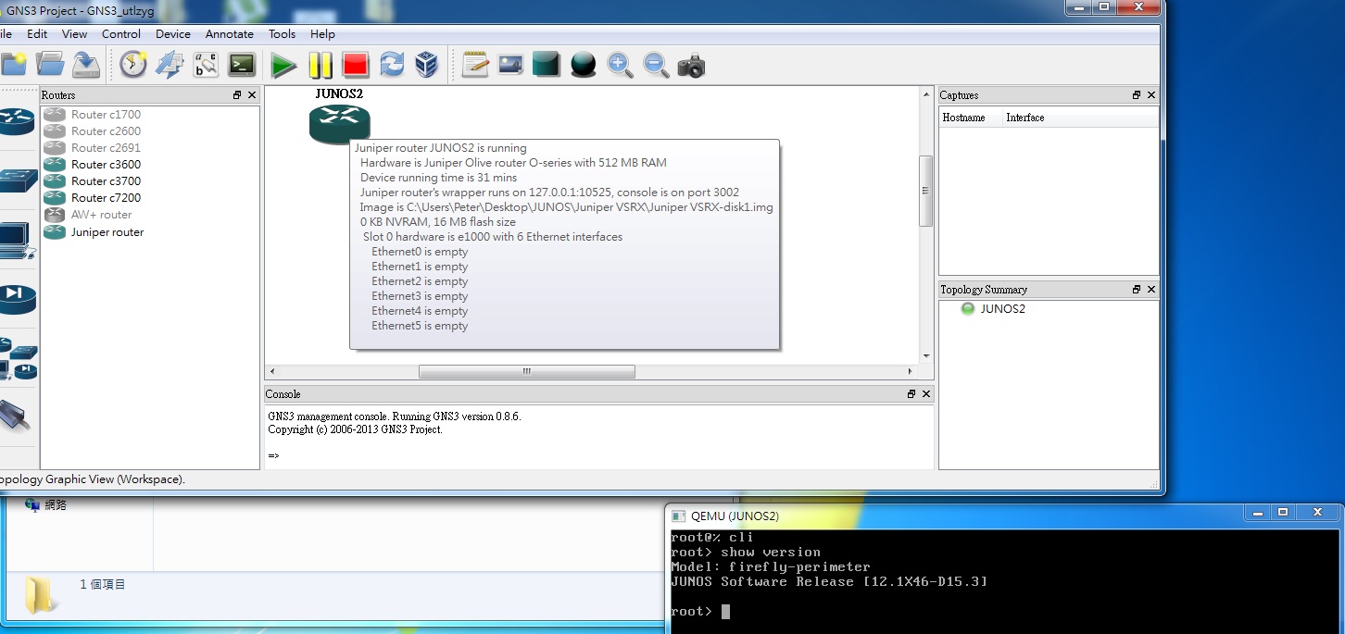The width and height of the screenshot is (1345, 634).
Task: Zoom out with the magnifier minus icon
Action: pyautogui.click(x=656, y=65)
